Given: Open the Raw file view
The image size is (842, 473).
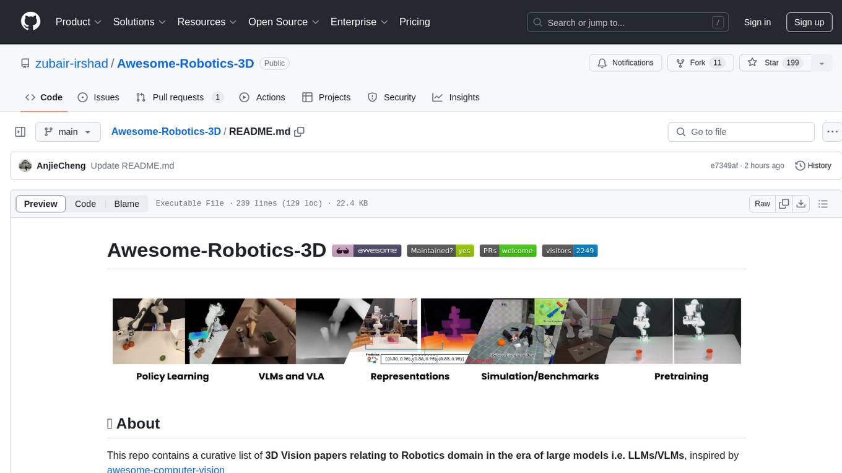Looking at the screenshot, I should pyautogui.click(x=762, y=204).
